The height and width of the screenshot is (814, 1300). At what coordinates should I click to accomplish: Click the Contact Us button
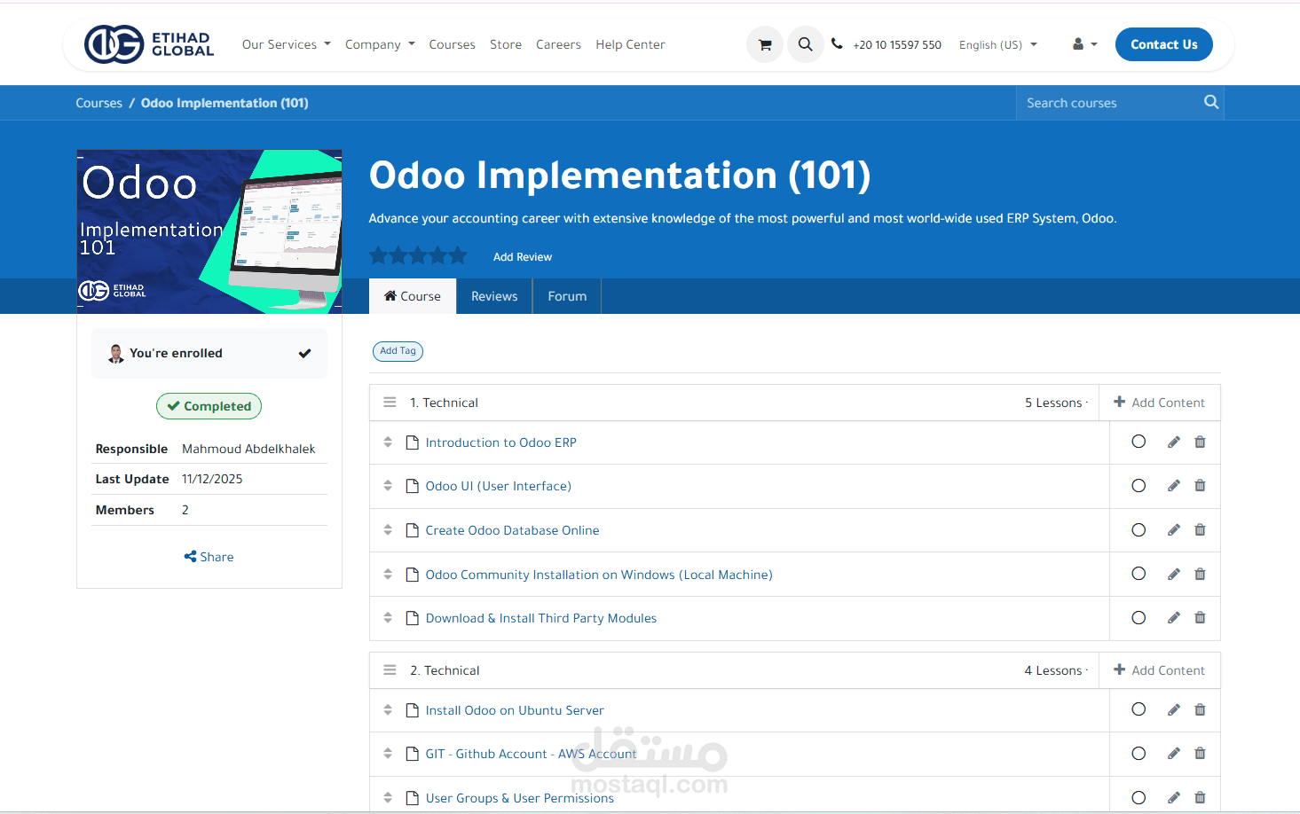[1164, 44]
